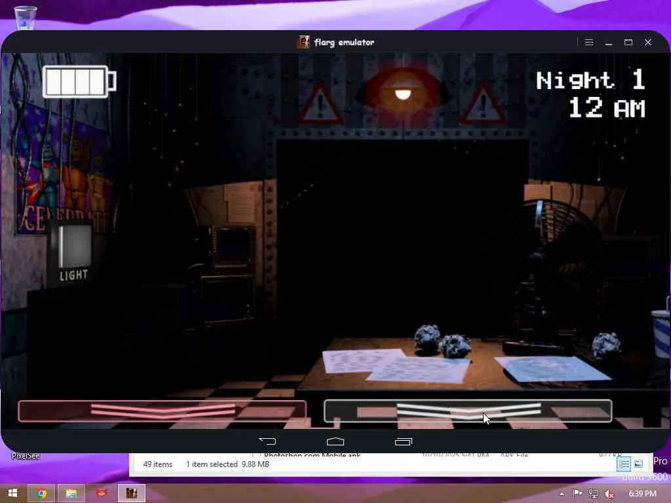
Task: Click "49 items" in File Explorer status bar
Action: [157, 464]
